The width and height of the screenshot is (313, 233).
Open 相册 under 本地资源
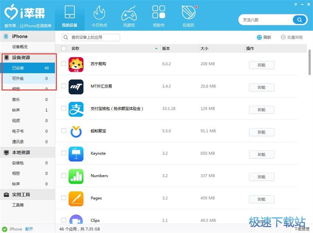(x=28, y=173)
